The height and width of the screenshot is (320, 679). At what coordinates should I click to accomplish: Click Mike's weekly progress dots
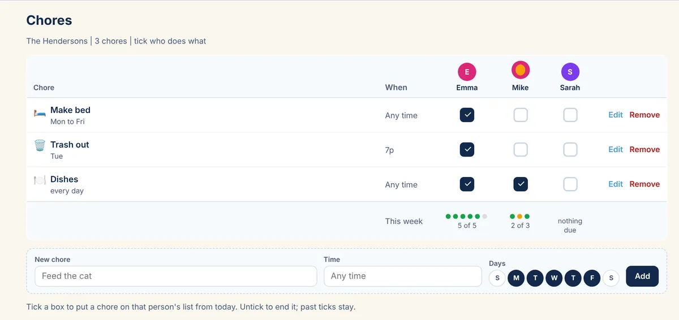coord(520,216)
